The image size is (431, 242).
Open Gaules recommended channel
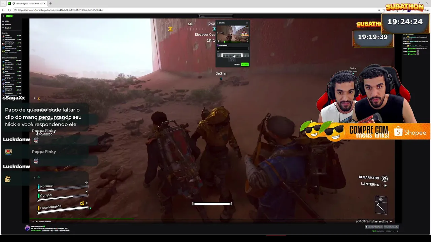click(12, 61)
